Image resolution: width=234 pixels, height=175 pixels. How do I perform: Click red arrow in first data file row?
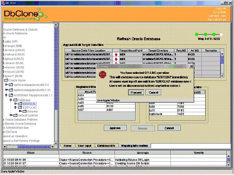[x=116, y=55]
